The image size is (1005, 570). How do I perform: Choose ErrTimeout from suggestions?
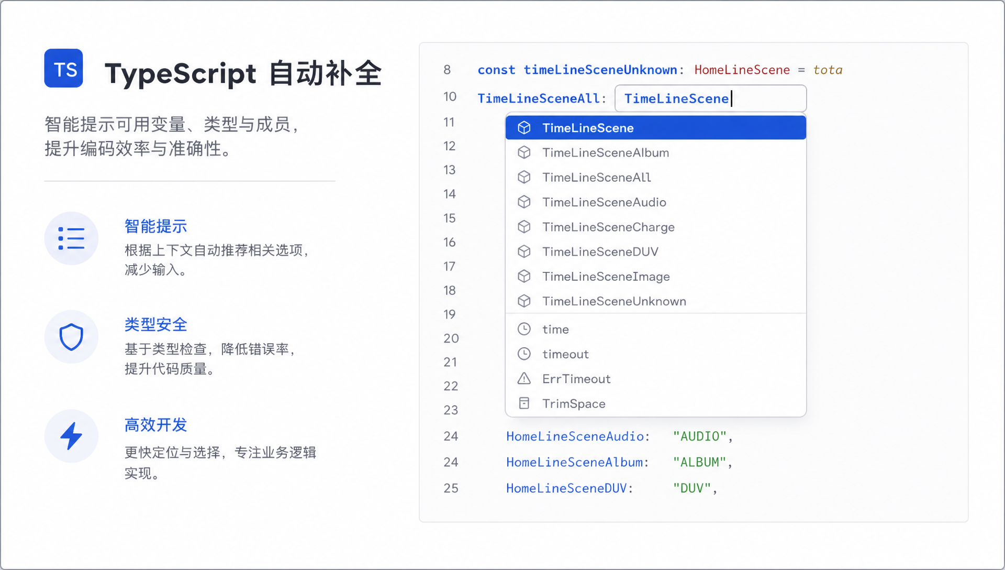[x=655, y=378]
